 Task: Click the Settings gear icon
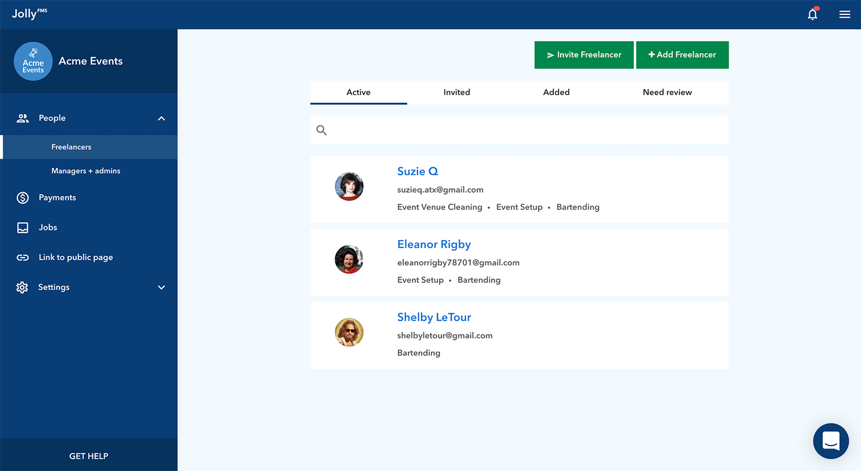[22, 287]
